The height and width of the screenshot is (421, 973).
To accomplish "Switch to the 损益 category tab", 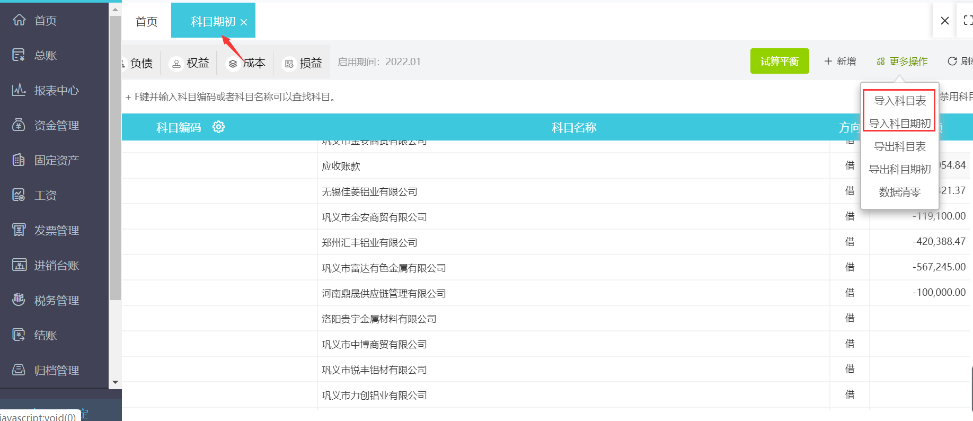I will pos(303,63).
